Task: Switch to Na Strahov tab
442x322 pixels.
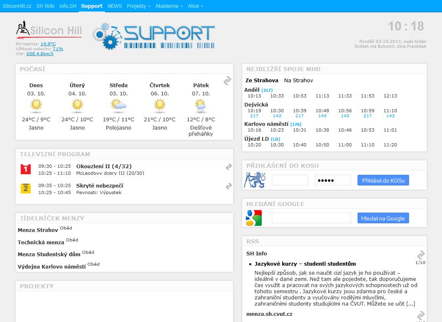Action: (x=299, y=80)
